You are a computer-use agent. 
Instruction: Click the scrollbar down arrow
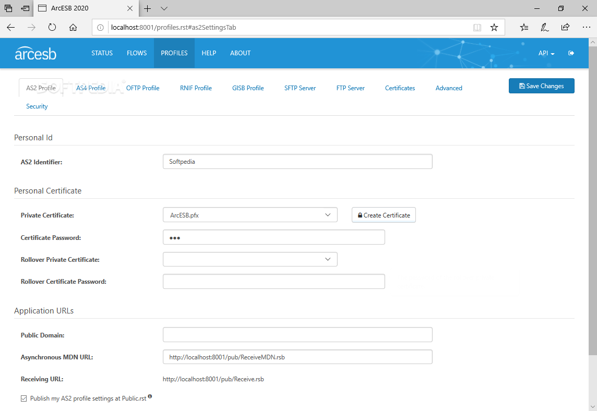point(592,406)
